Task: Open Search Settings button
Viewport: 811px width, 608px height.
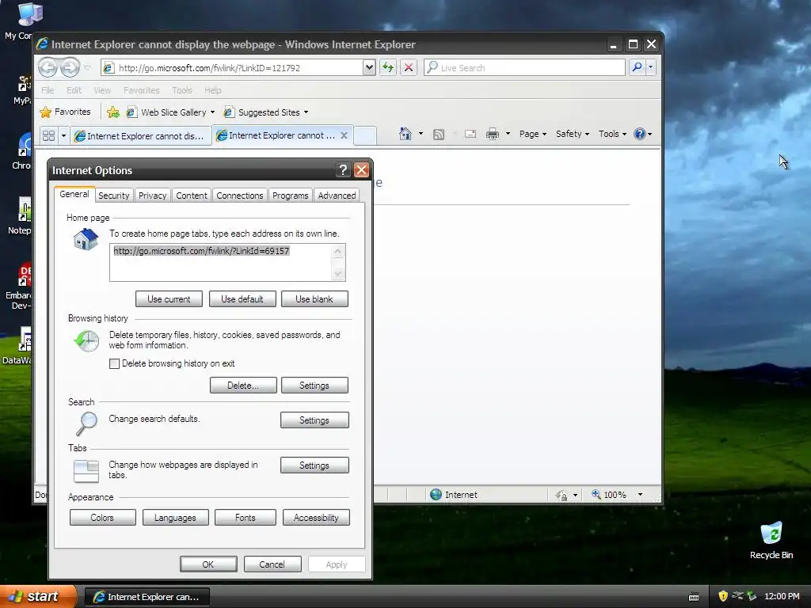Action: [314, 420]
